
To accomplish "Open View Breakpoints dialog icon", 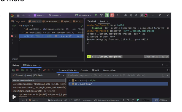I will pyautogui.click(x=44, y=70).
